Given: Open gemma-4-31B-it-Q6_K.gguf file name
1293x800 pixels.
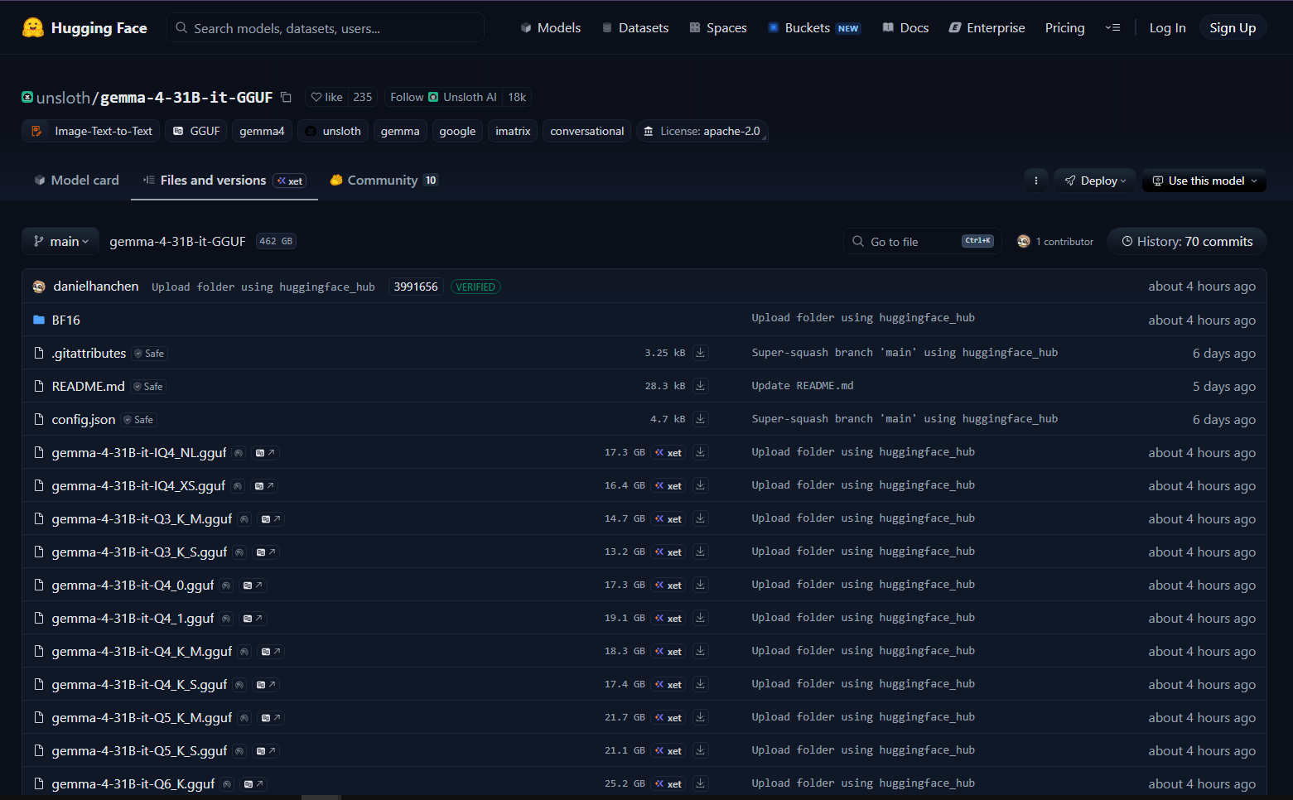Looking at the screenshot, I should coord(133,783).
